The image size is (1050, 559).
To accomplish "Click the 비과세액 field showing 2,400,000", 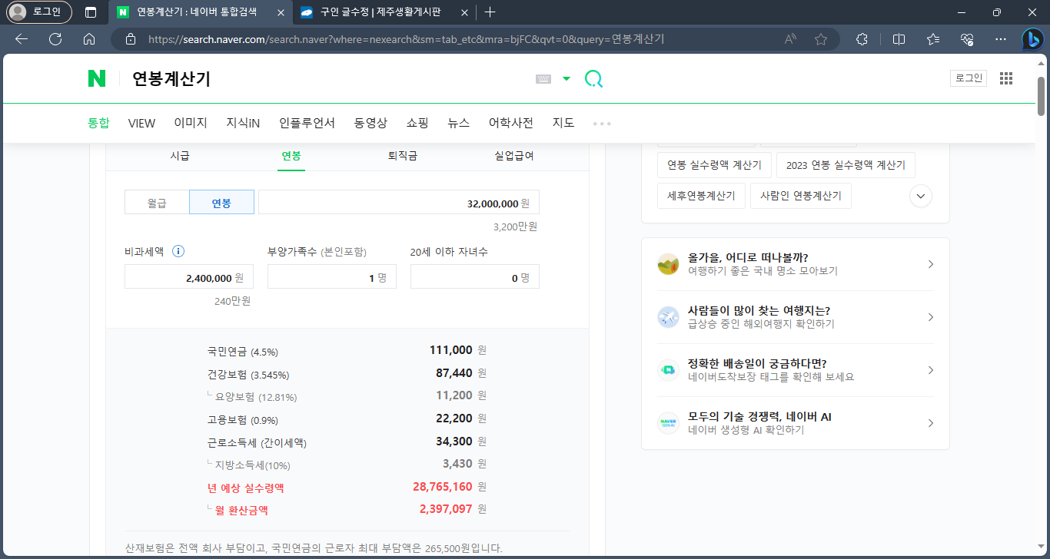I will pyautogui.click(x=189, y=277).
